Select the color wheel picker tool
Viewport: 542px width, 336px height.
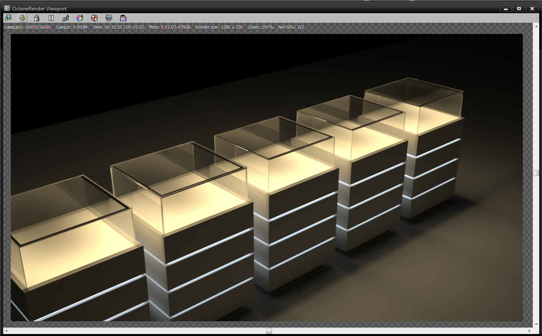80,18
